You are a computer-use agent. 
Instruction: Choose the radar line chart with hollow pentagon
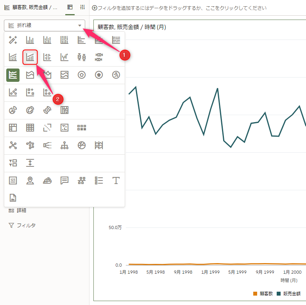tap(82, 75)
